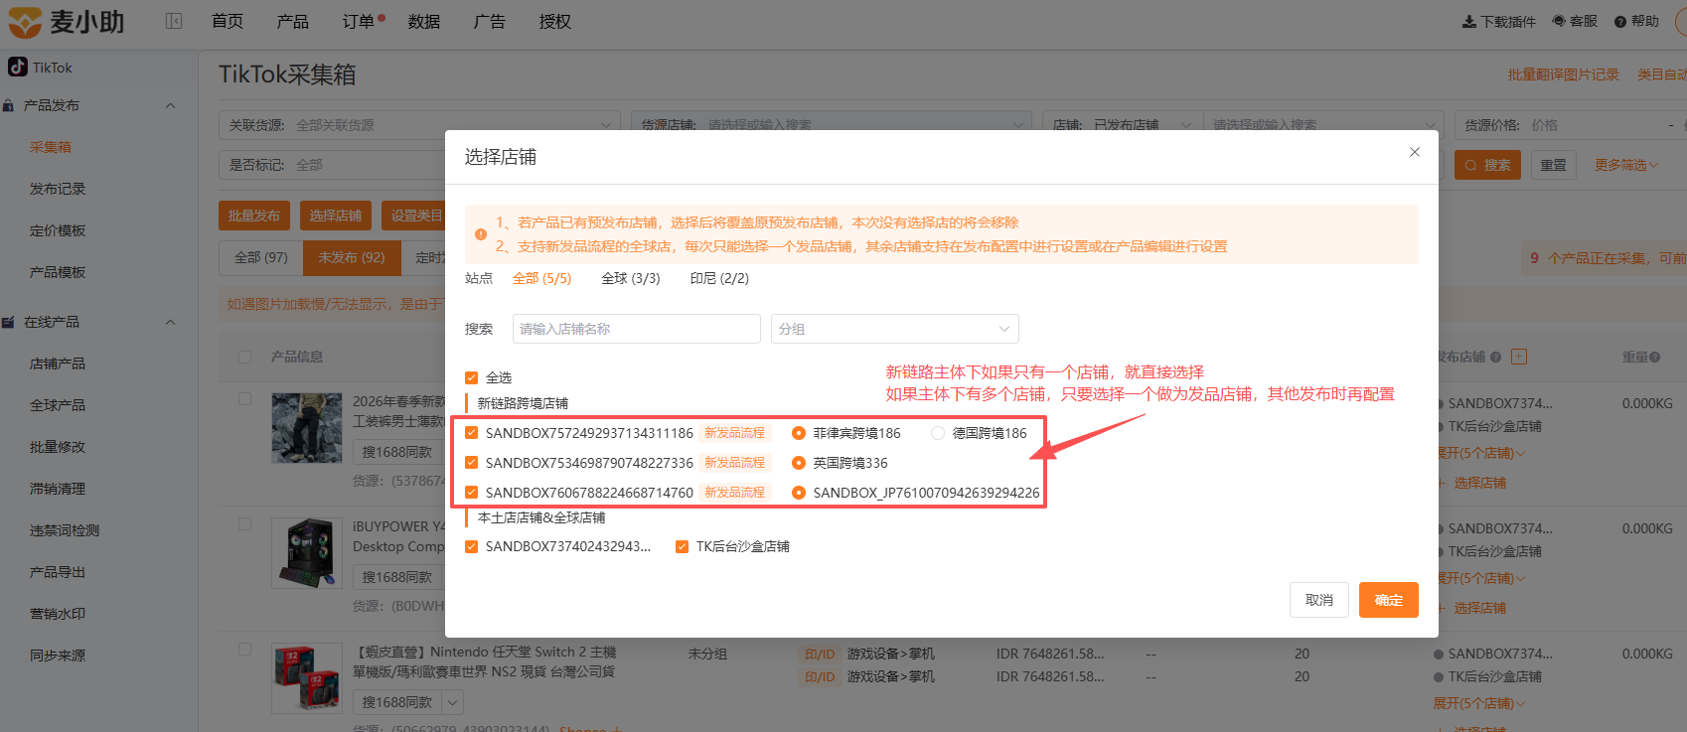Collapse the 产品发布 sidebar section

click(x=170, y=105)
